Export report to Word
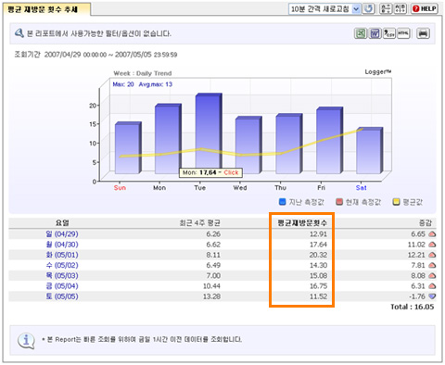 [x=375, y=33]
